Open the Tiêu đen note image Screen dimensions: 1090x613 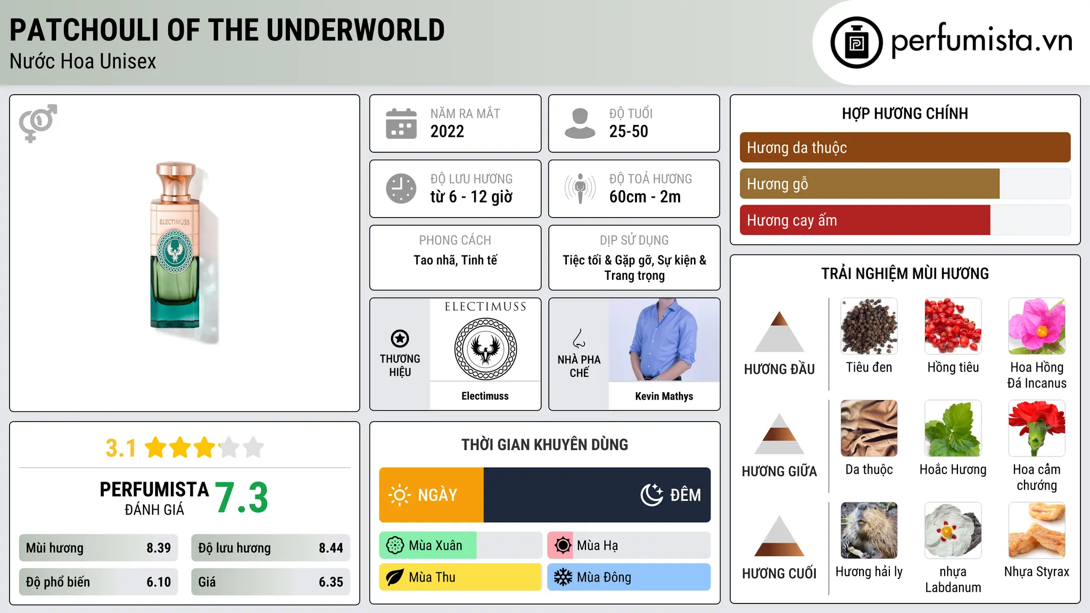coord(869,326)
